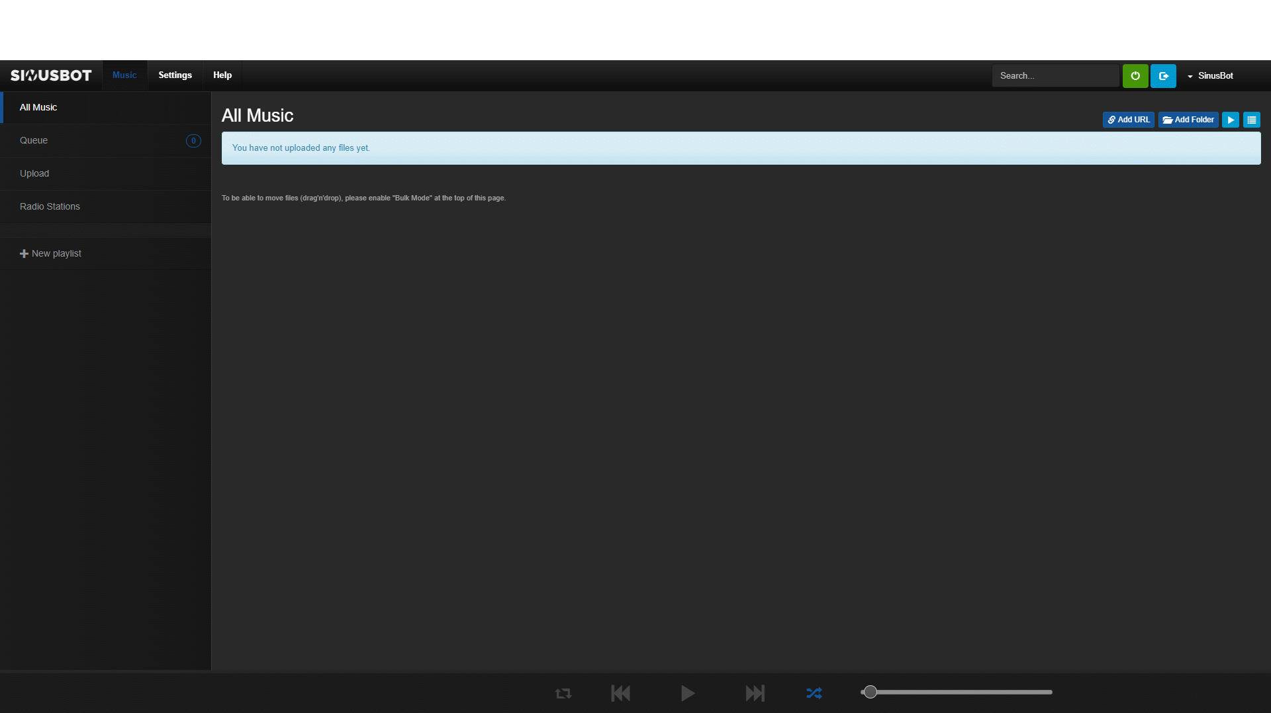The height and width of the screenshot is (713, 1271).
Task: Click the Queue count badge
Action: [x=193, y=141]
